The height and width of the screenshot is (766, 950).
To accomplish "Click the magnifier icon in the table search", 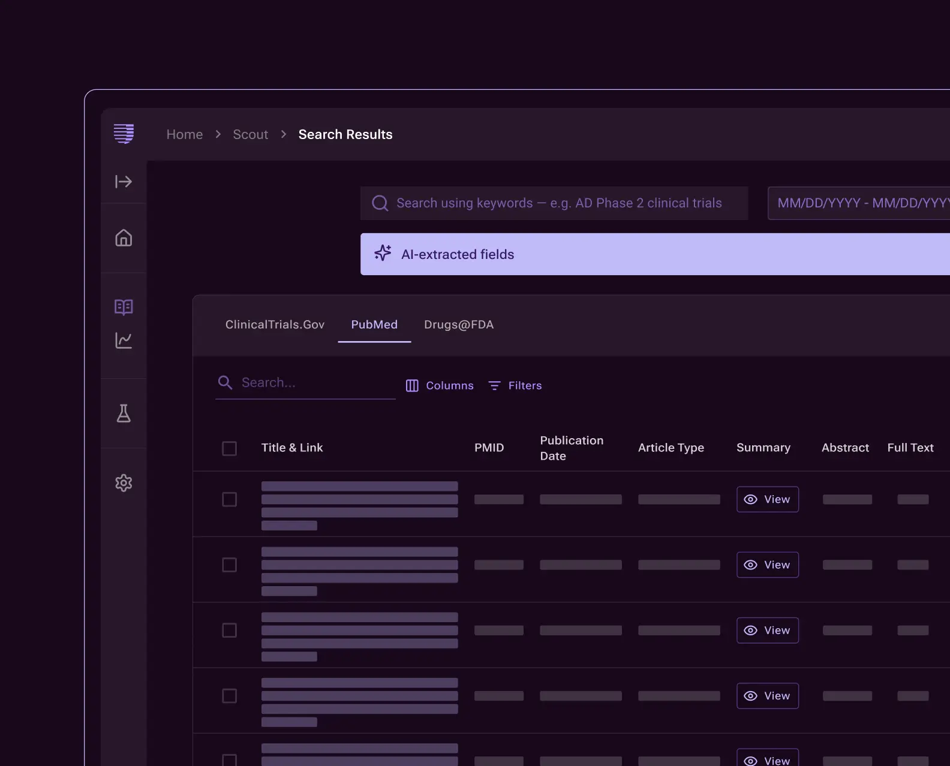I will pyautogui.click(x=225, y=382).
